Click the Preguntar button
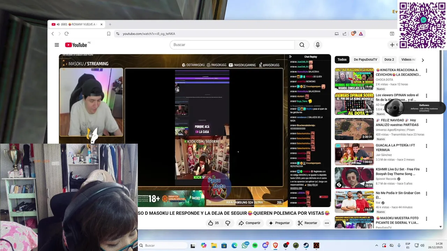This screenshot has height=251, width=447. coord(279,223)
